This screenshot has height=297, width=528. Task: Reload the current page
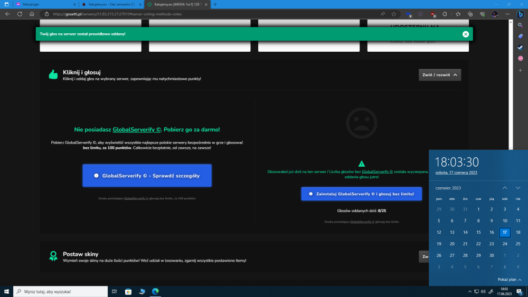(x=20, y=14)
